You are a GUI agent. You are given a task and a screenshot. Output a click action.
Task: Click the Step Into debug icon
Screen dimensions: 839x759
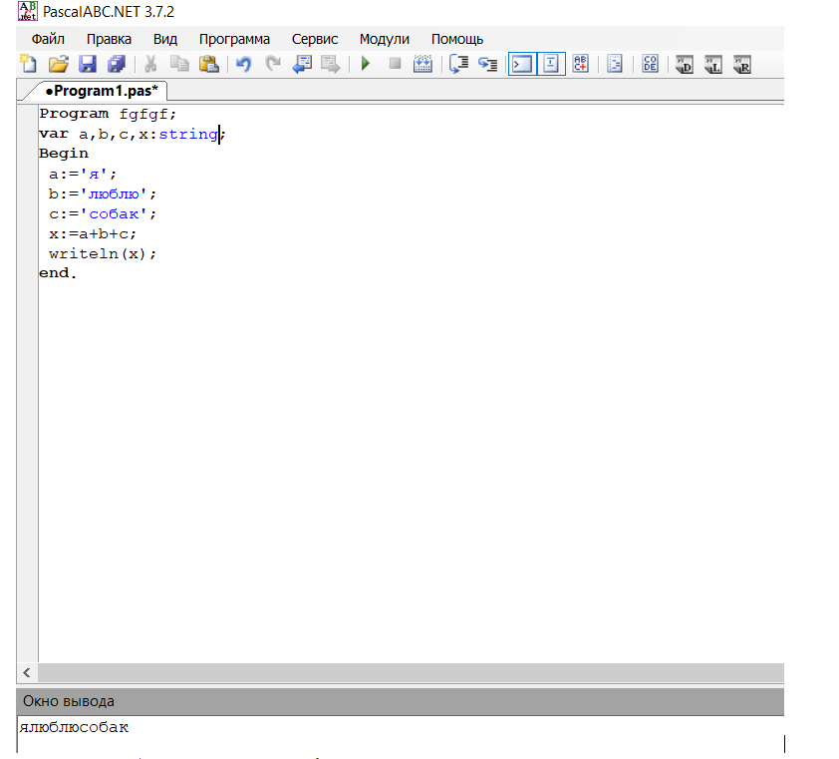[488, 64]
